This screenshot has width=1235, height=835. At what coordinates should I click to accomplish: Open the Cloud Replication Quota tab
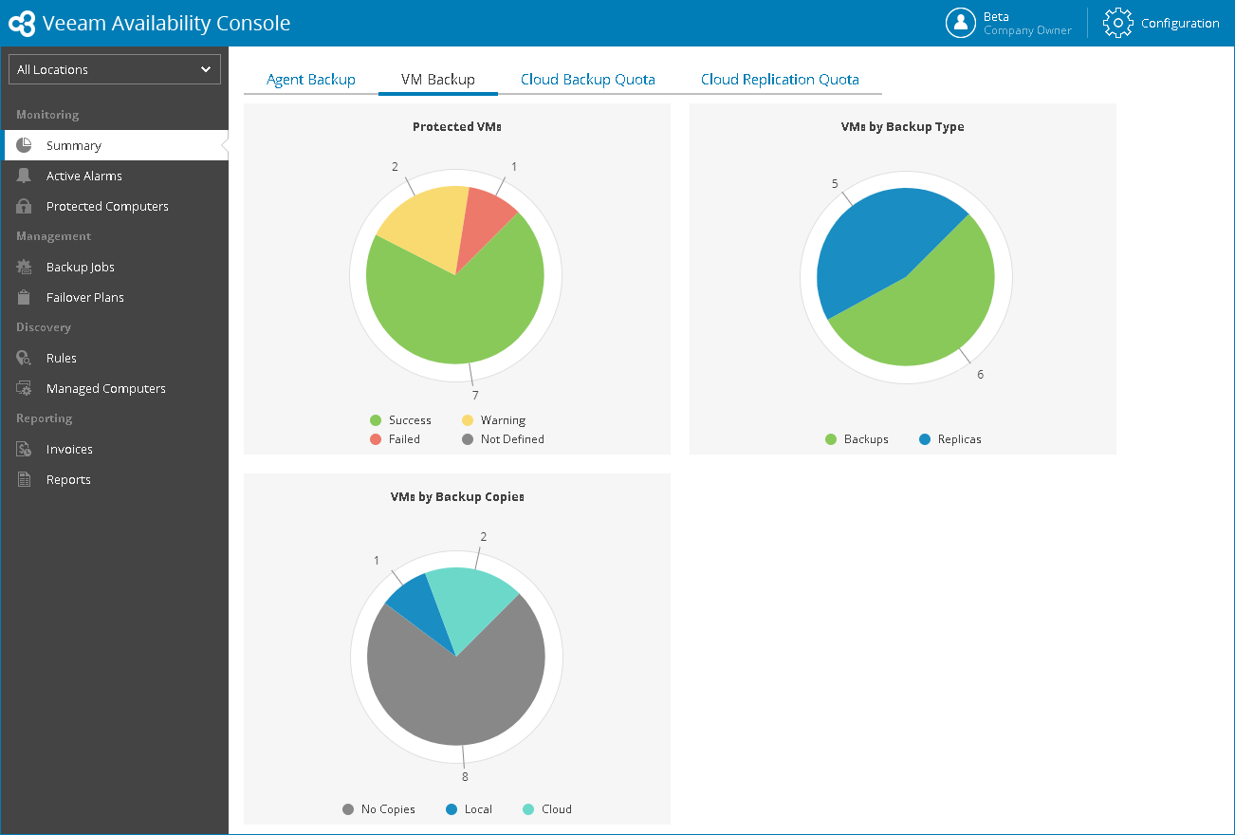tap(780, 80)
